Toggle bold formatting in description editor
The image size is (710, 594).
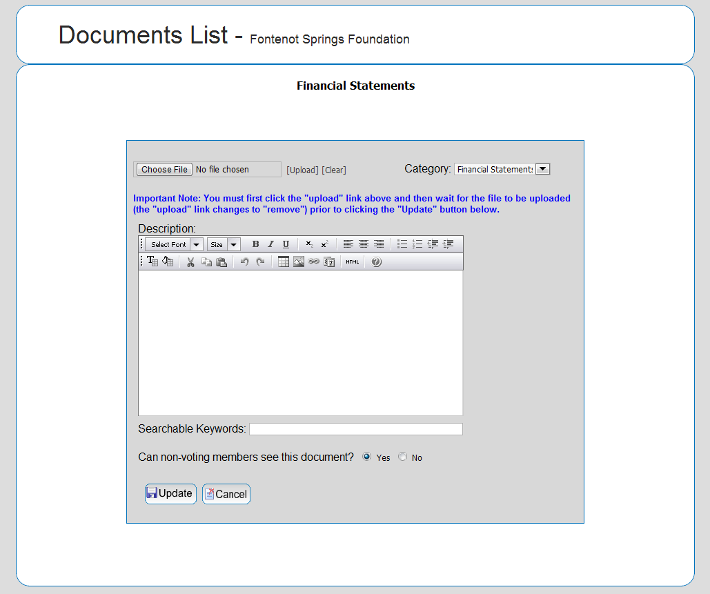255,244
